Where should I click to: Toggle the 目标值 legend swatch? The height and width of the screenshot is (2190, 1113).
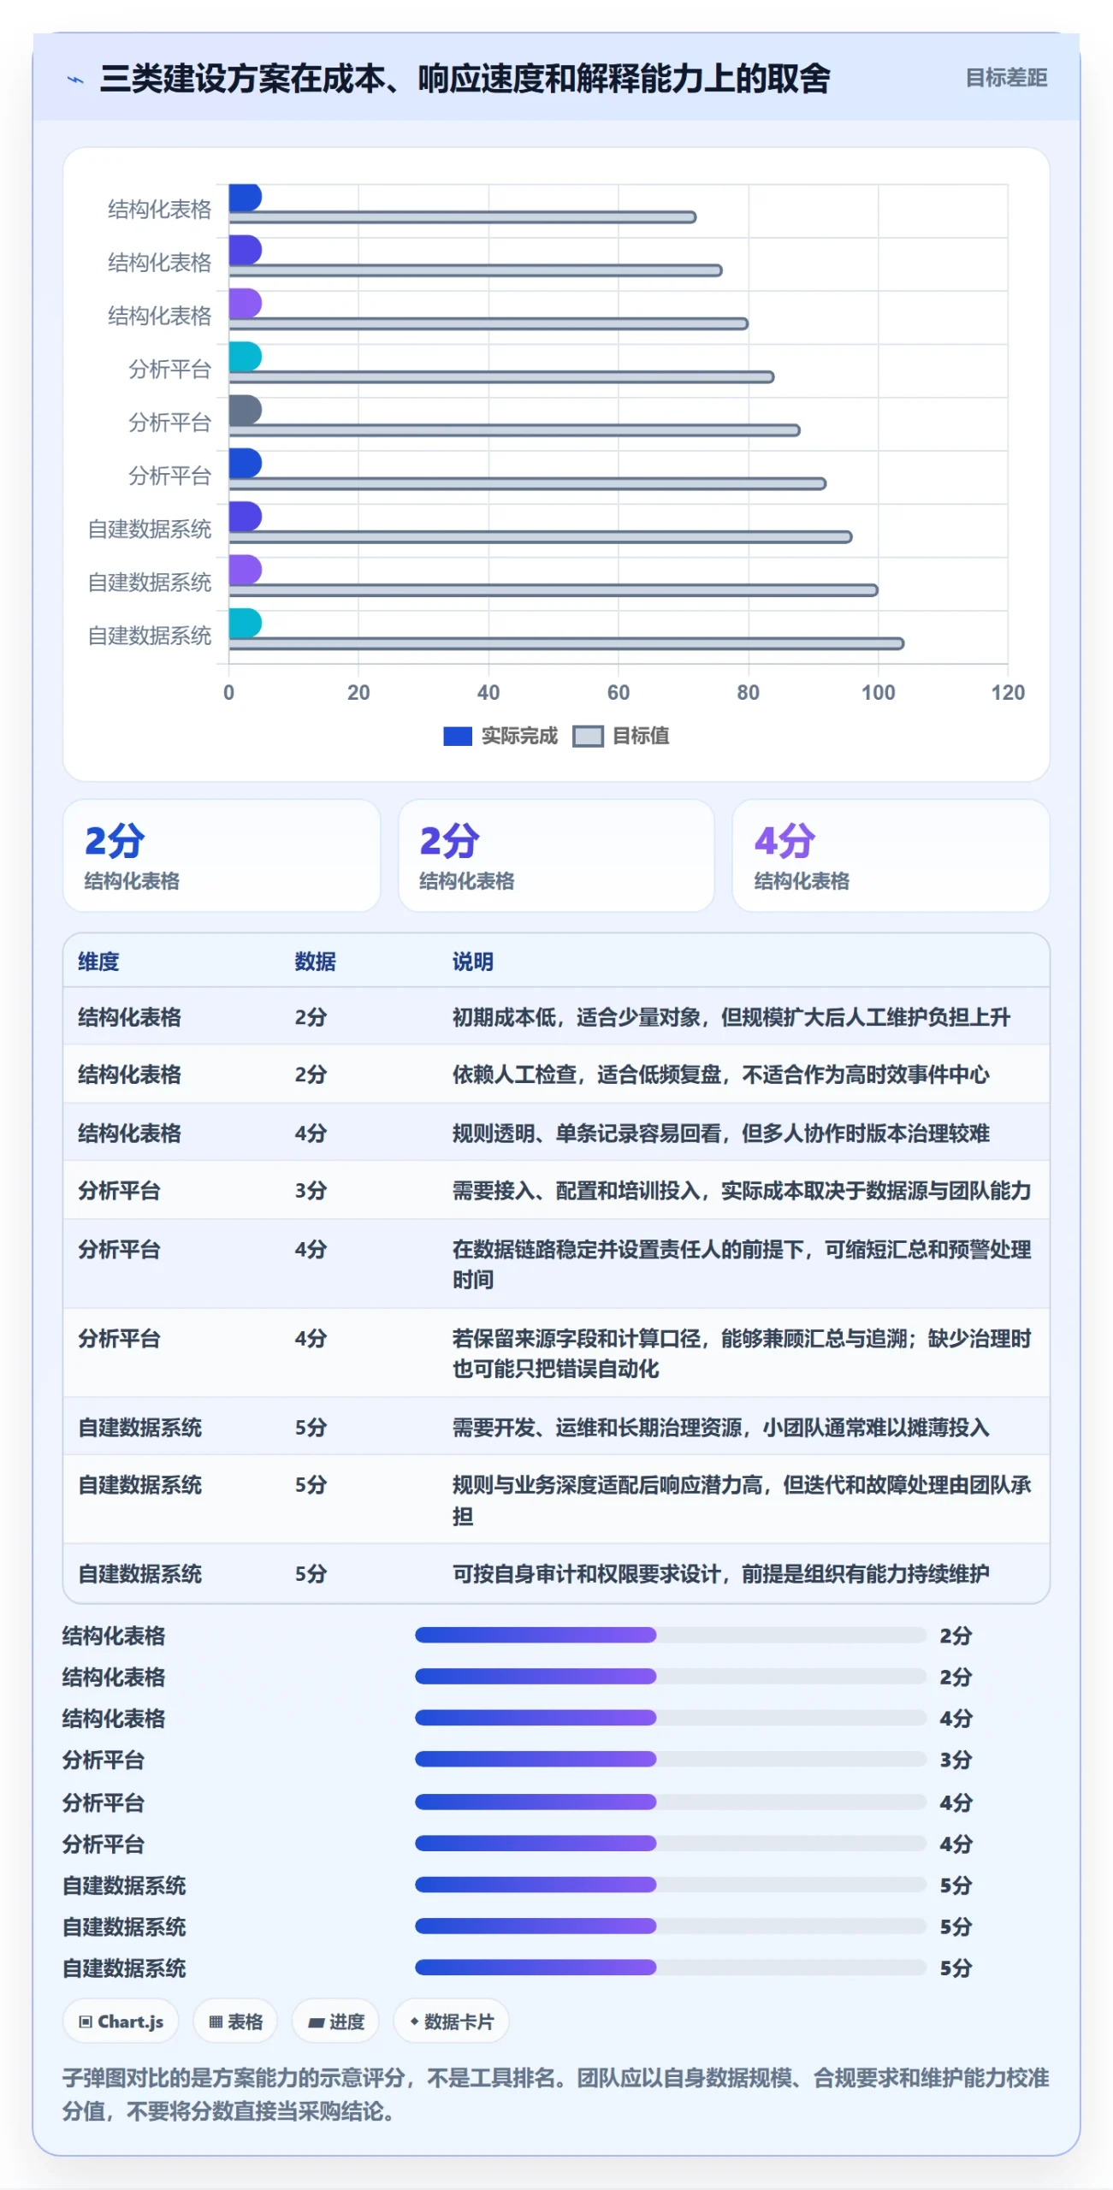tap(588, 736)
